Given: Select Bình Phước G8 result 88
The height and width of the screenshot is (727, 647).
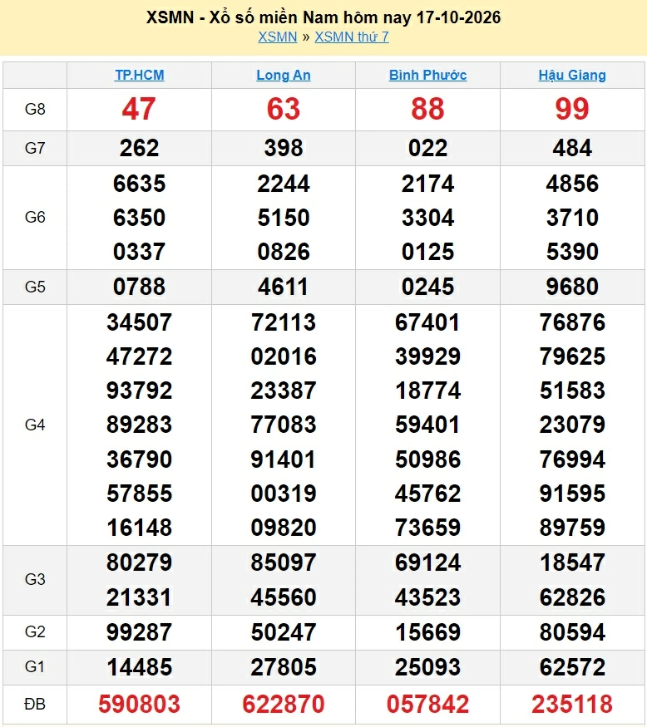Looking at the screenshot, I should tap(427, 109).
